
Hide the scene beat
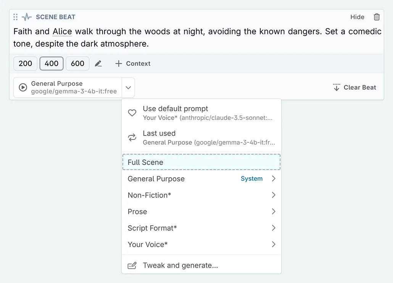(x=357, y=17)
